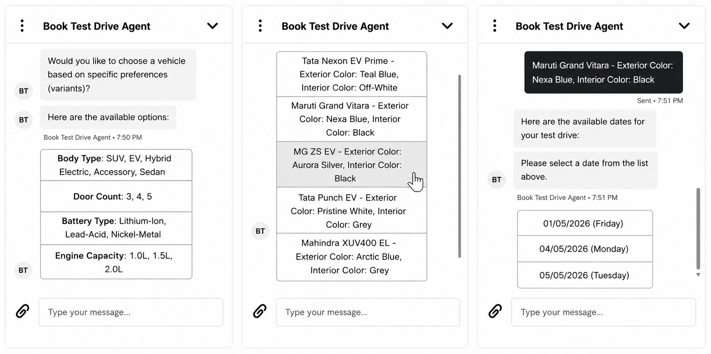Viewport: 711px width, 354px height.
Task: Open the kebab menu in the left chat panel
Action: (22, 26)
